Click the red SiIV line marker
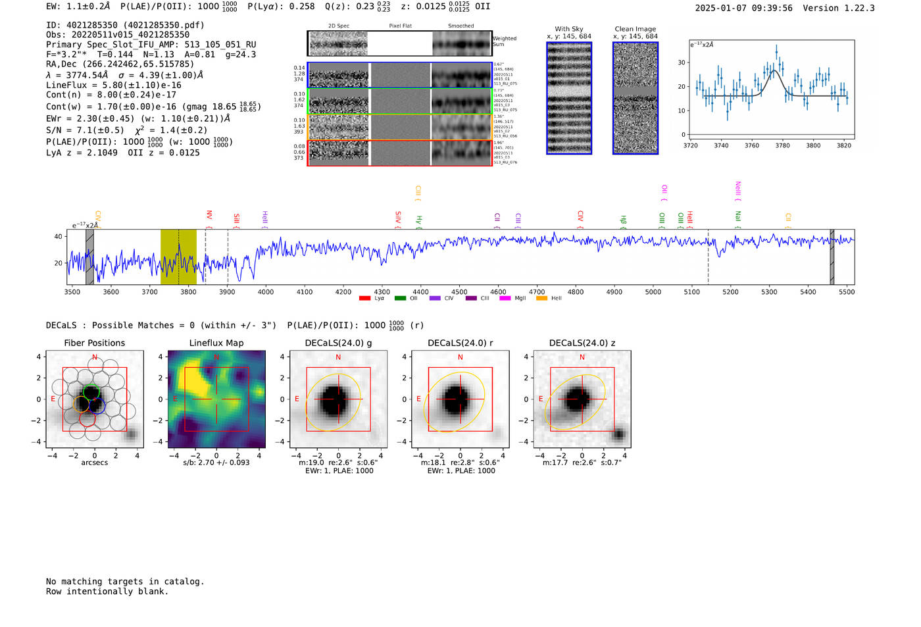The width and height of the screenshot is (921, 627). (x=398, y=218)
